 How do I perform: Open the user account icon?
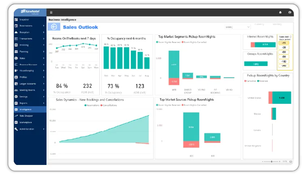pos(290,12)
